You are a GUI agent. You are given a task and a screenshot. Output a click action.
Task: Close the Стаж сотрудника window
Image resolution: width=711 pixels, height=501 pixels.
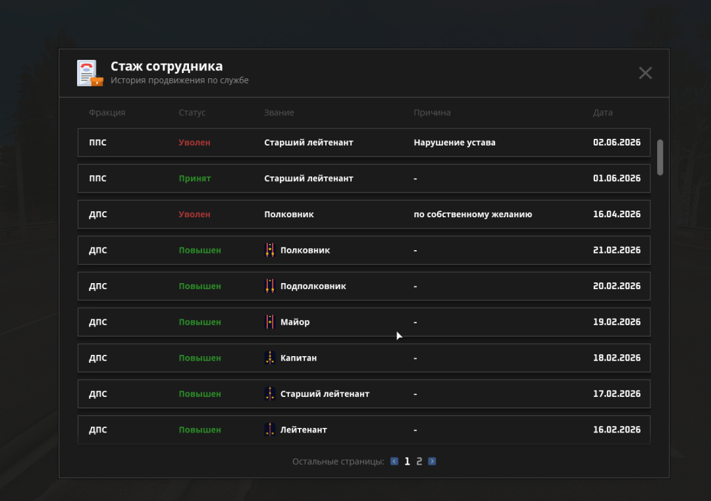click(x=645, y=73)
